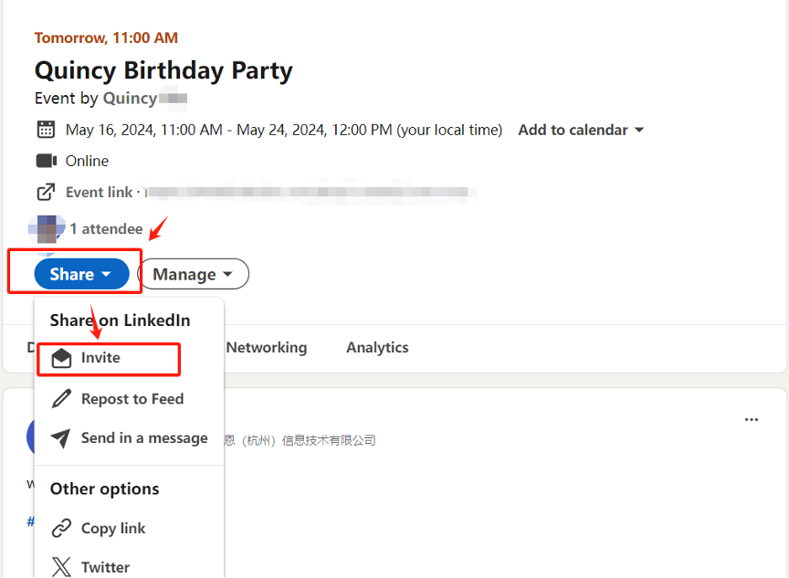Screen dimensions: 789x578
Task: Switch to the Networking tab
Action: (x=267, y=348)
